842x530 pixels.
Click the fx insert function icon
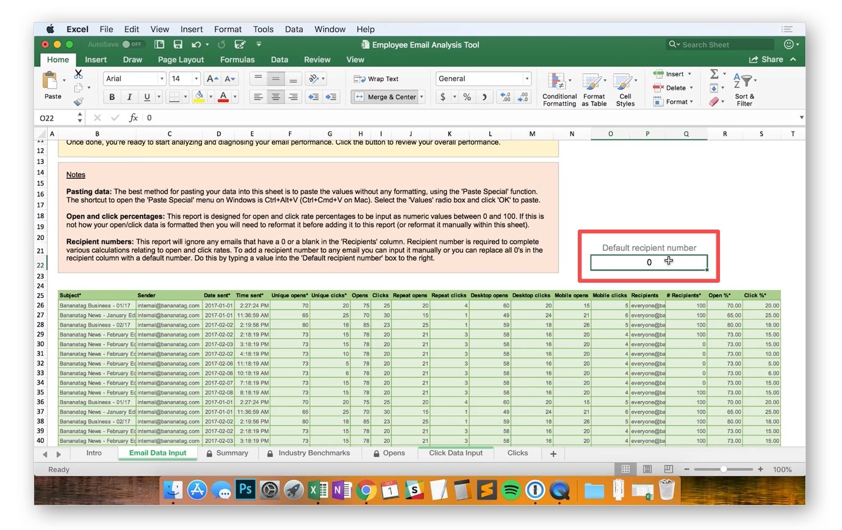tap(134, 118)
